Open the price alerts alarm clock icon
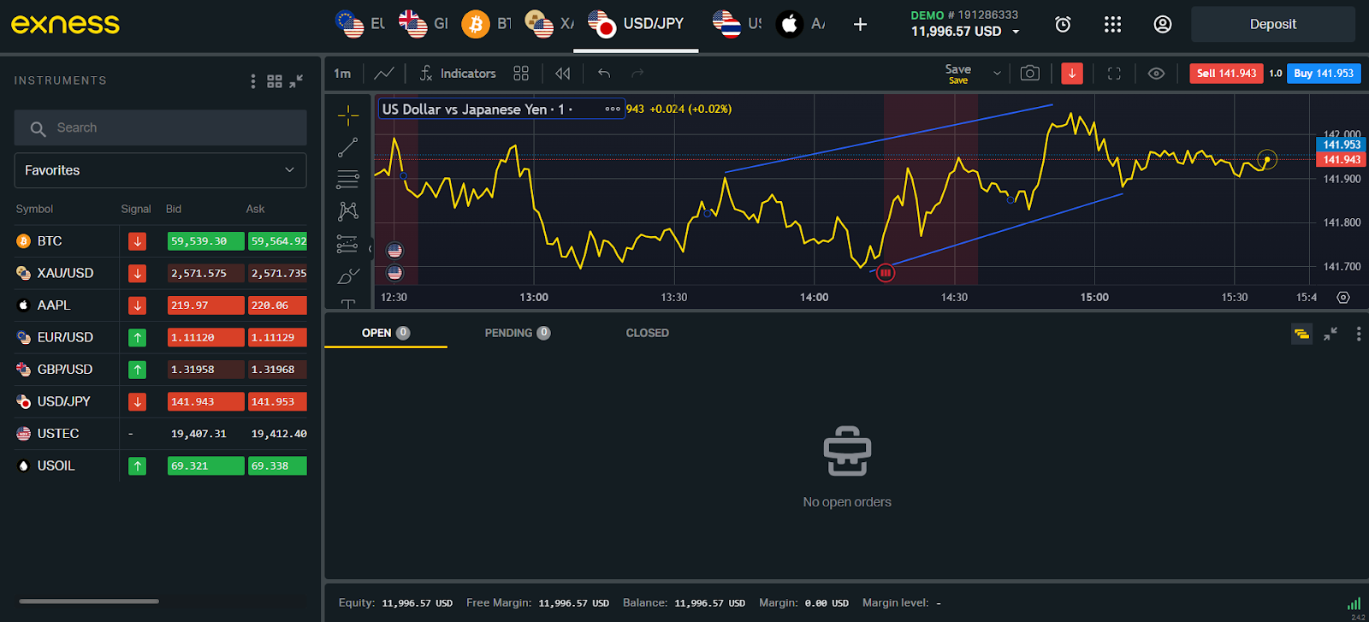1369x622 pixels. [1063, 25]
